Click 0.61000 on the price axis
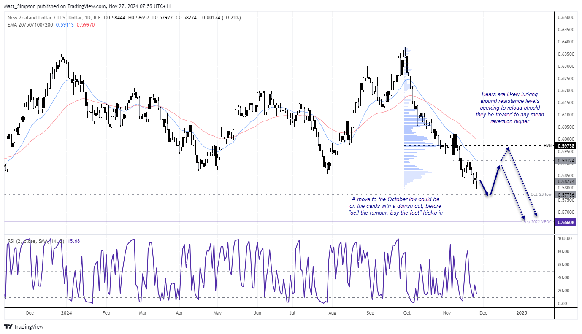 pyautogui.click(x=565, y=115)
